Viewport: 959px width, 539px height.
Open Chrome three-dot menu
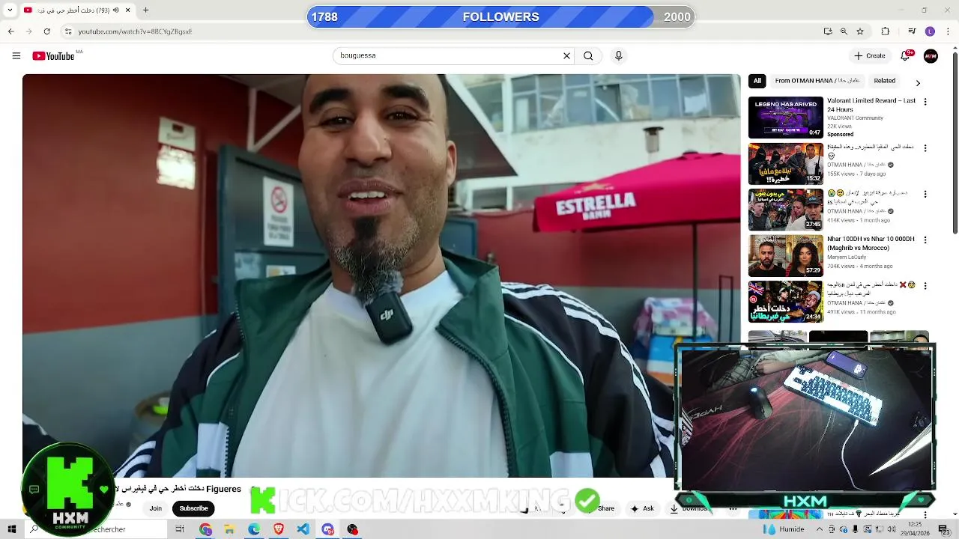pos(948,31)
